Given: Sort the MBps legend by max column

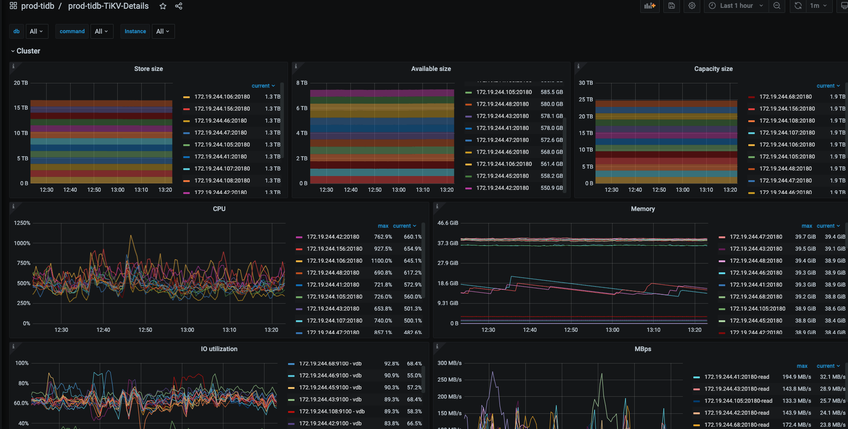Looking at the screenshot, I should [802, 366].
